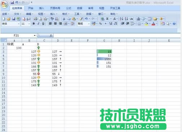Click the font color red A swatch
This screenshot has width=182, height=132.
pyautogui.click(x=153, y=24)
